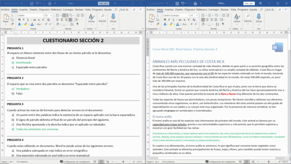The width and height of the screenshot is (291, 164).
Task: Open Estilos gallery in right window
Action: pyautogui.click(x=237, y=19)
